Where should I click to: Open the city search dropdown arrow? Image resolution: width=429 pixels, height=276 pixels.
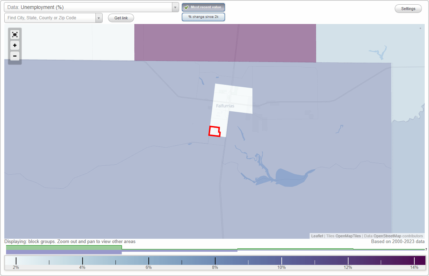point(99,18)
